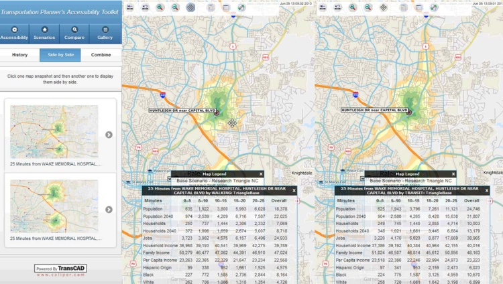The width and height of the screenshot is (503, 284).
Task: Expand the first map snapshot arrow
Action: click(109, 135)
